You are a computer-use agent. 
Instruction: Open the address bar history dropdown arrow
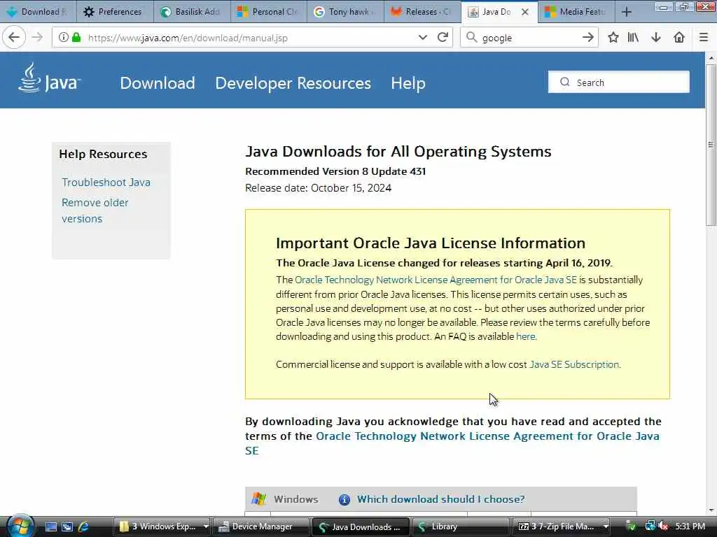coord(422,37)
